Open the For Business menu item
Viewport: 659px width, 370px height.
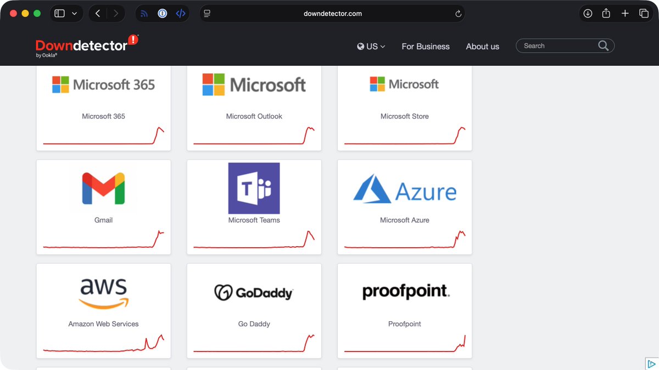tap(426, 47)
